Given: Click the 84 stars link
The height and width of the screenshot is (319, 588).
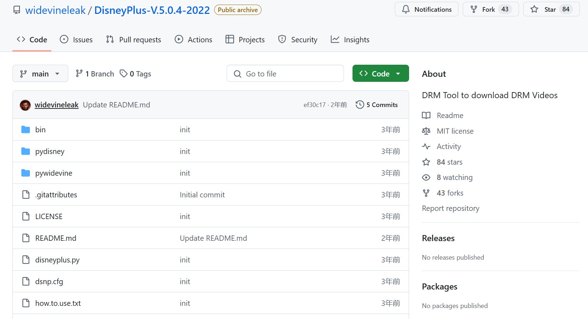Looking at the screenshot, I should [x=442, y=162].
